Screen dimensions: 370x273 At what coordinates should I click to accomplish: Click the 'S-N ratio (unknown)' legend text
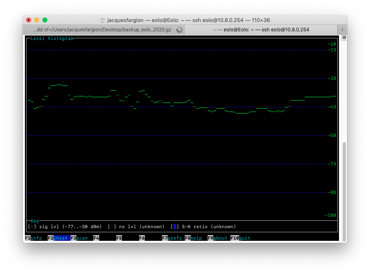click(209, 227)
